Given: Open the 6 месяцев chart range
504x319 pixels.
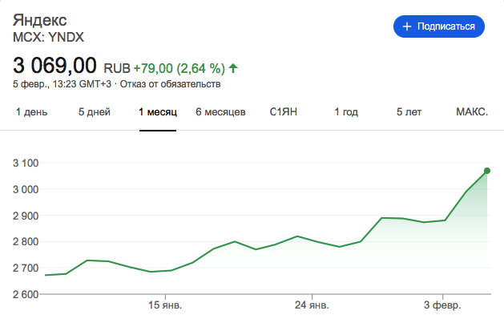Looking at the screenshot, I should click(220, 112).
